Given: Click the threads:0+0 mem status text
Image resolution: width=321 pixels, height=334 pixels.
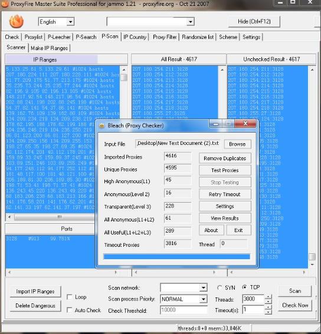Looking at the screenshot, I should pos(209,329).
